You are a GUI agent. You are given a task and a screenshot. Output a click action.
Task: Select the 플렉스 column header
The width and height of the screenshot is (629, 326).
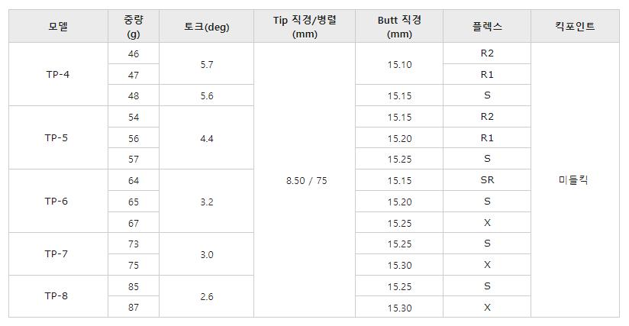point(487,27)
